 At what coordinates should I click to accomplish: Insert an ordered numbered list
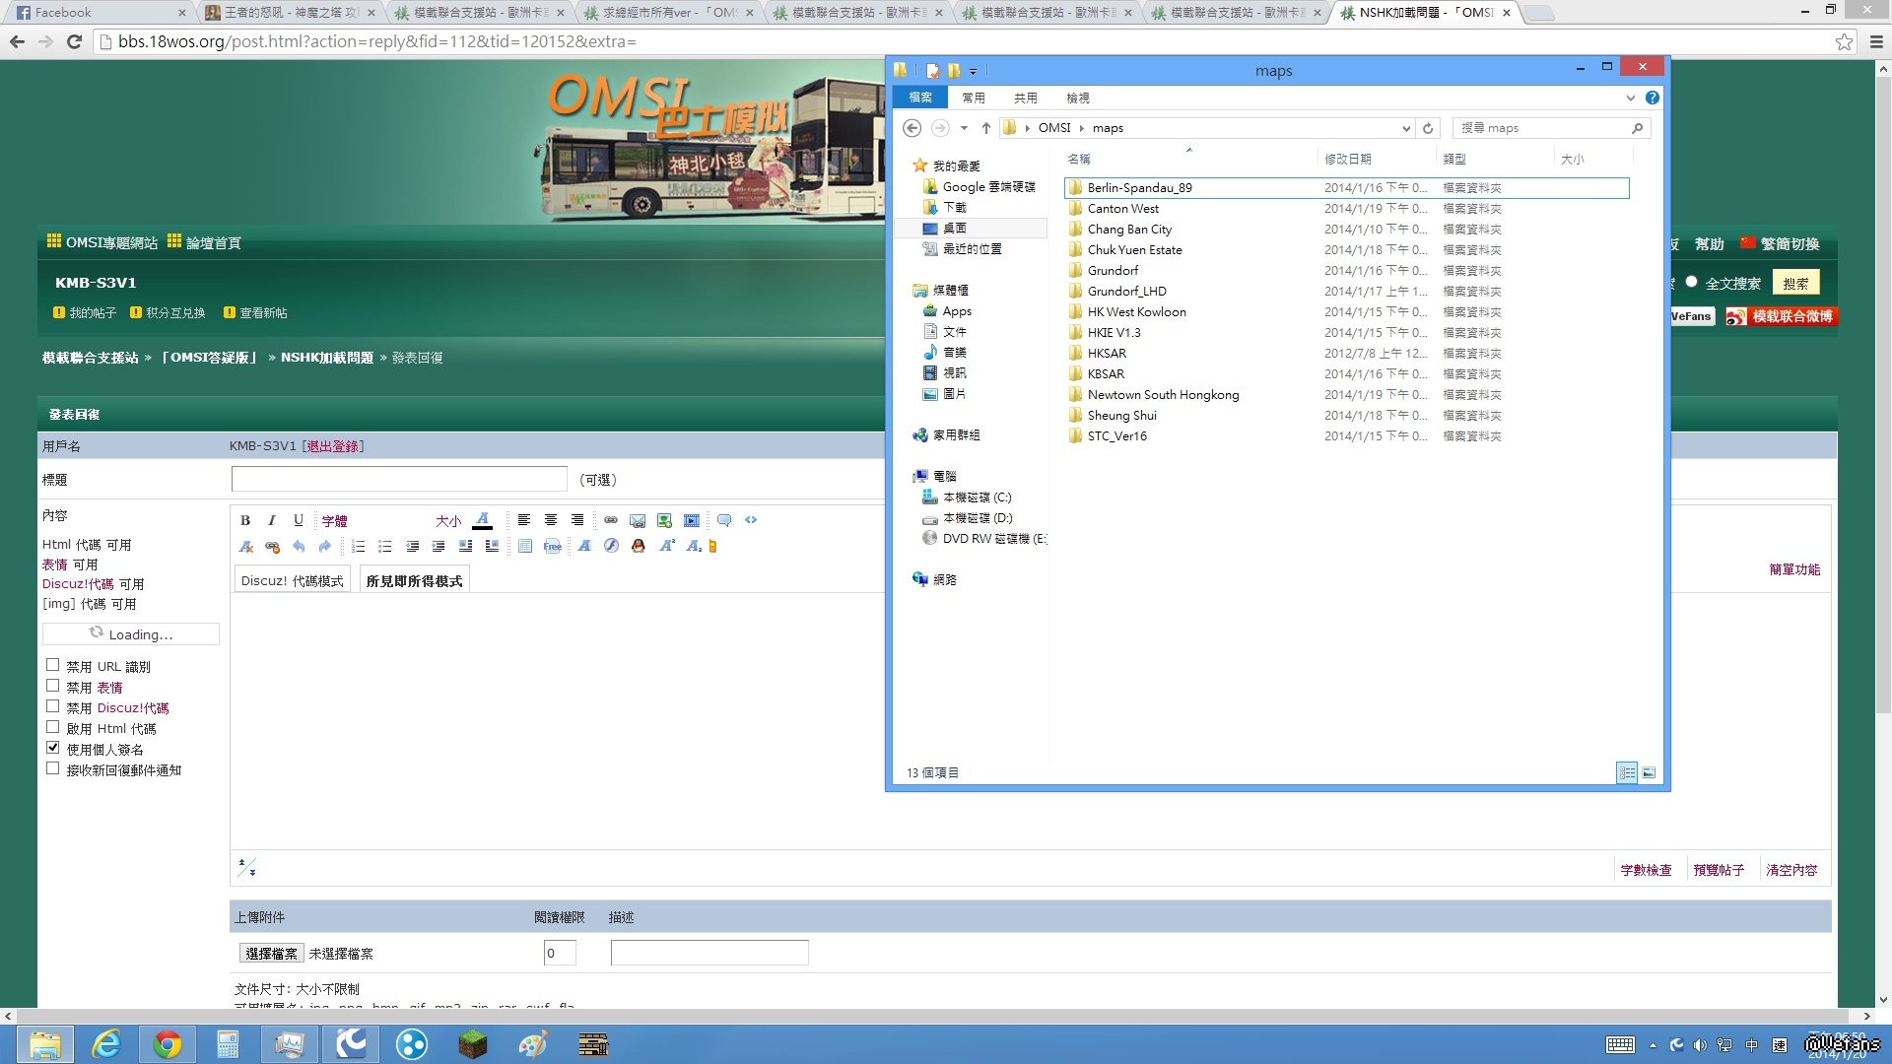[x=358, y=546]
